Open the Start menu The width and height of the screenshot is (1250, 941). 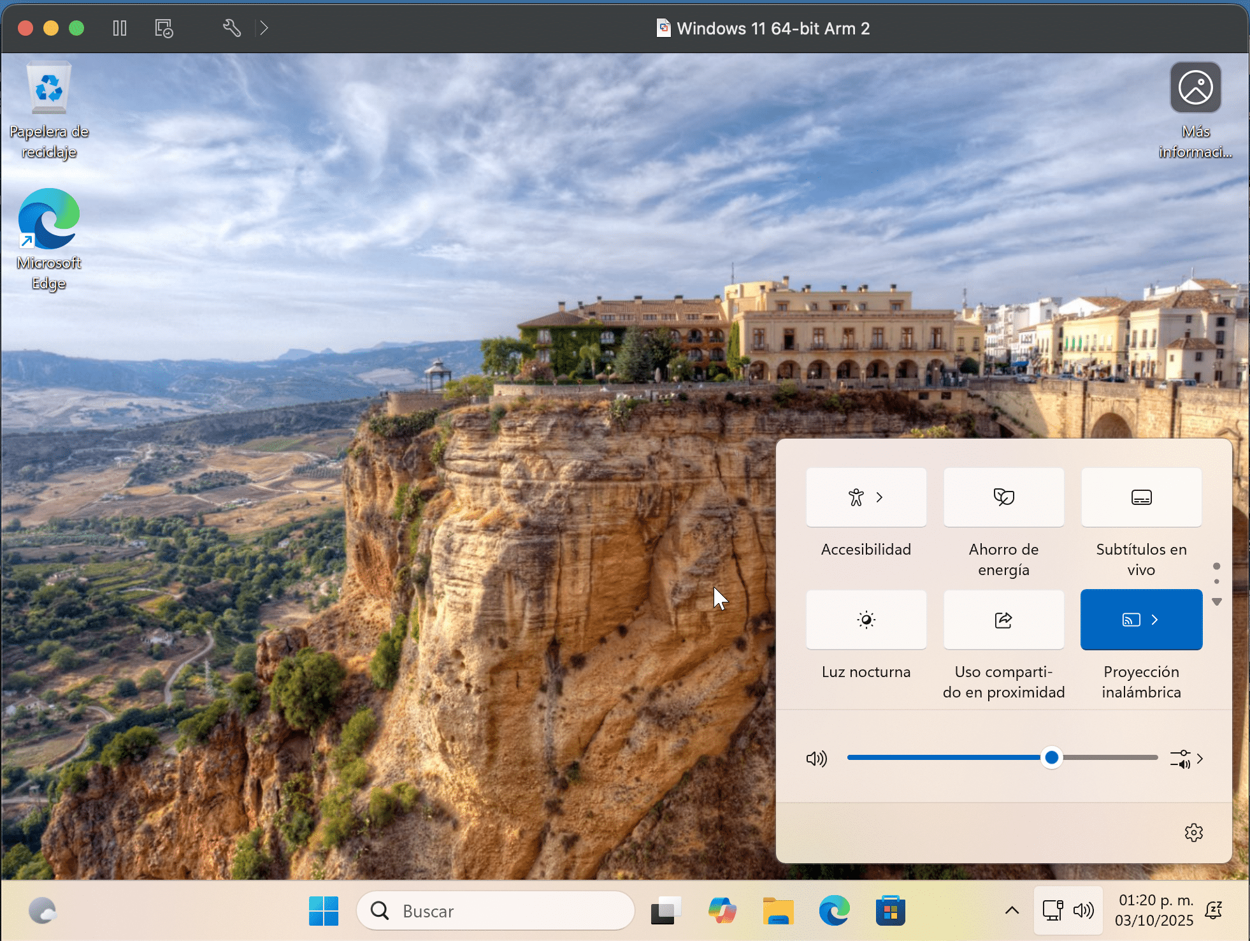(x=324, y=911)
